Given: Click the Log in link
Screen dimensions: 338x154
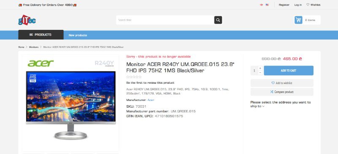Looking at the screenshot, I should 298,5.
